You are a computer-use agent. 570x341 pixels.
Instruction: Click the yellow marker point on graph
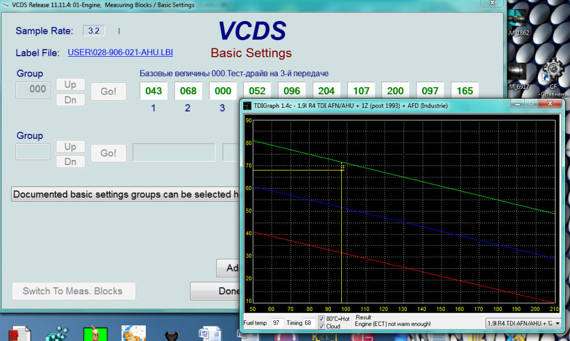pos(342,167)
